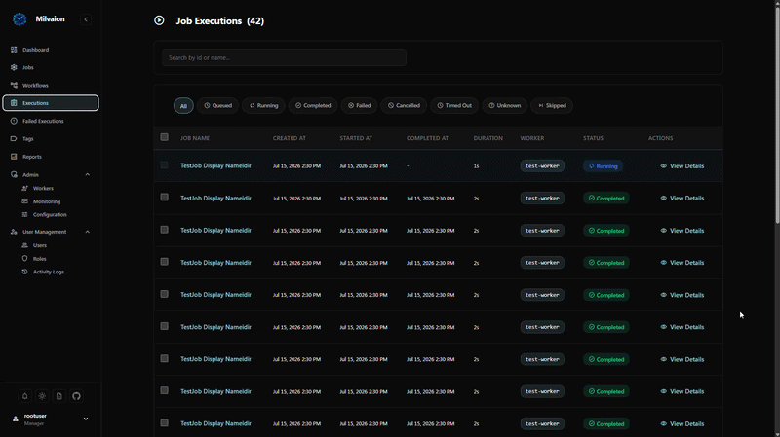Filter executions by Cancelled status

coord(404,106)
